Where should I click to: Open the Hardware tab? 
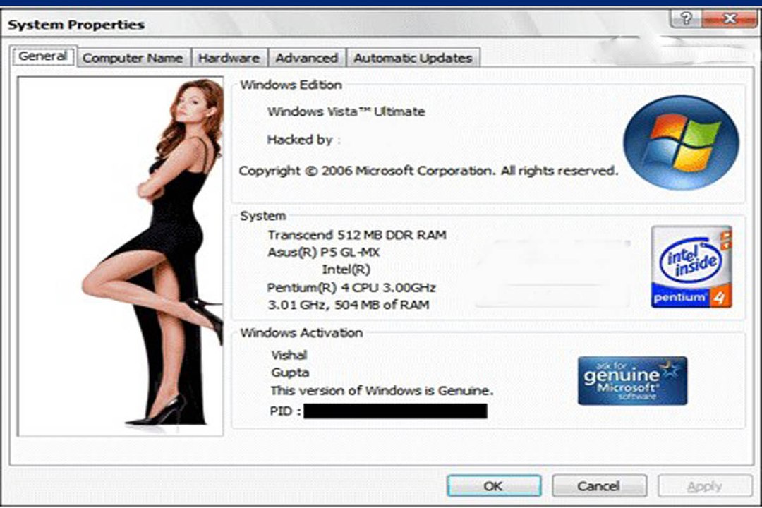point(229,58)
